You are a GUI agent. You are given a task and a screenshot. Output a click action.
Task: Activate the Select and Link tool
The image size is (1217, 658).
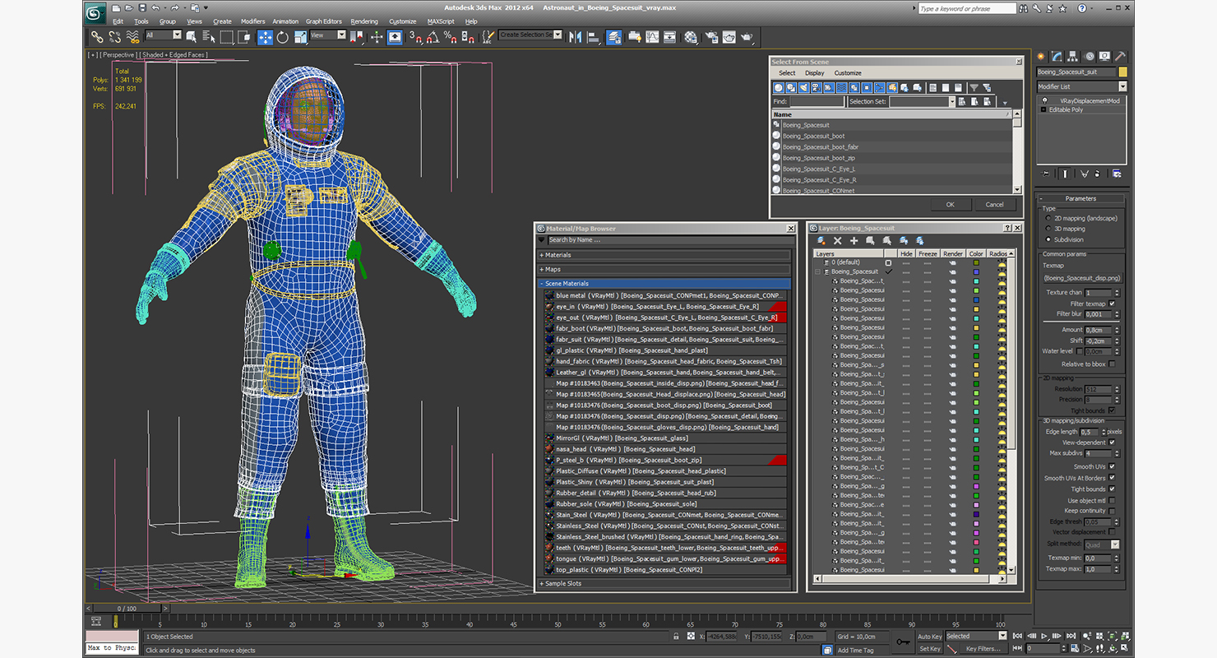tap(97, 37)
